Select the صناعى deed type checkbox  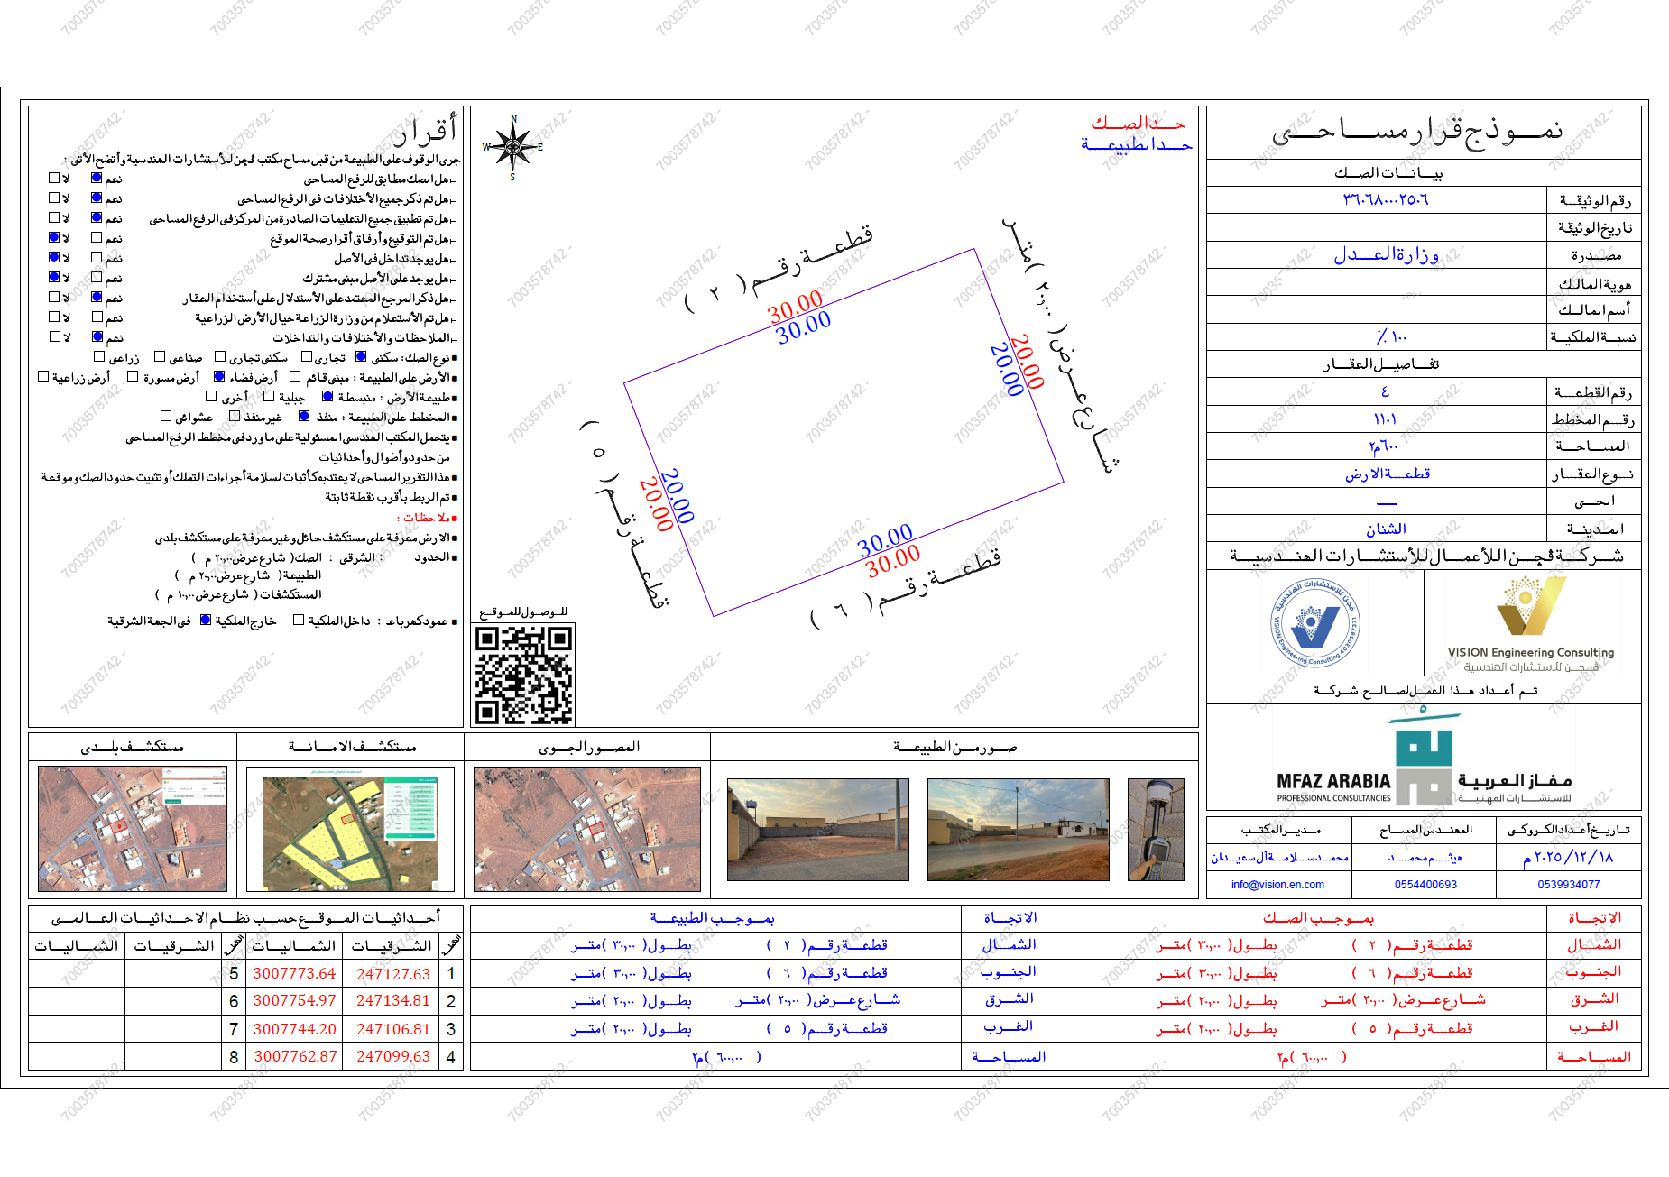click(160, 357)
